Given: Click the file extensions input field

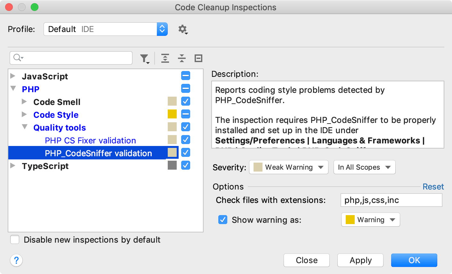Looking at the screenshot, I should click(391, 200).
